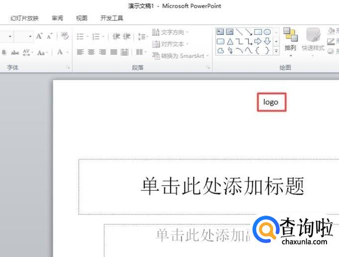The image size is (339, 257).
Task: Decrease font size with the smaller A button
Action: tap(49, 36)
